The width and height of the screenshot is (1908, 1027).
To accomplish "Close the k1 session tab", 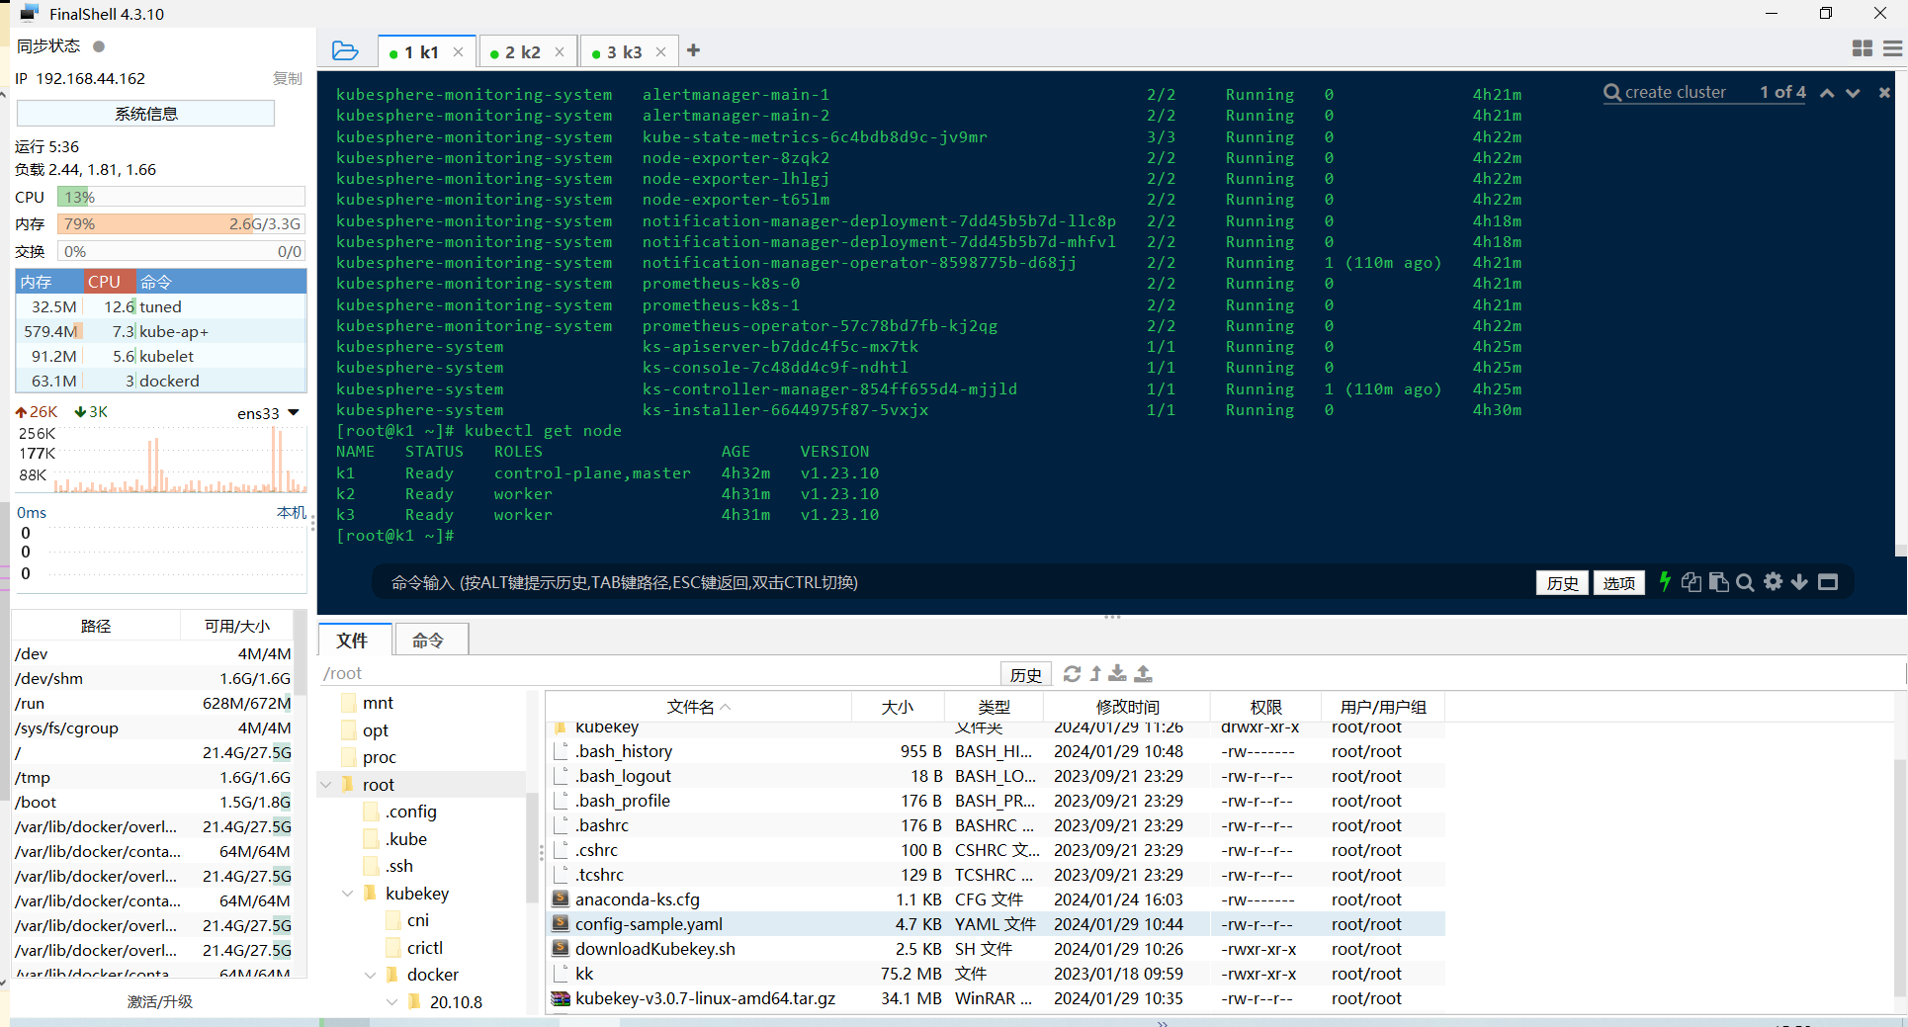I will [458, 52].
